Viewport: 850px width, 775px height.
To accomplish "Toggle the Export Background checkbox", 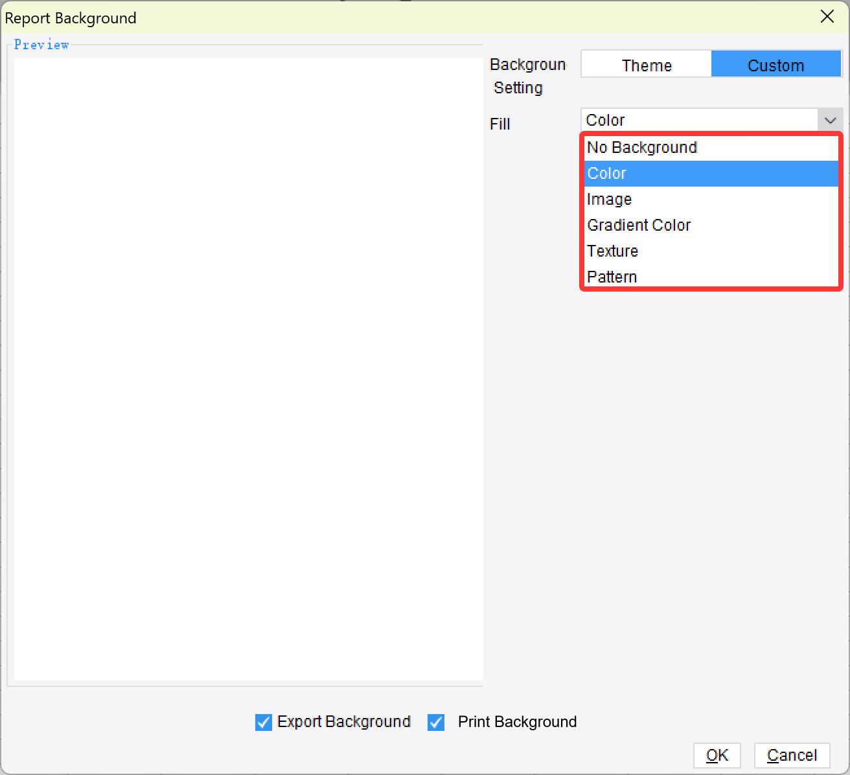I will click(263, 722).
